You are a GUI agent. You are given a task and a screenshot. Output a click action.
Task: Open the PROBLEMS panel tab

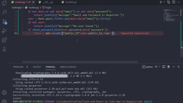point(18,67)
